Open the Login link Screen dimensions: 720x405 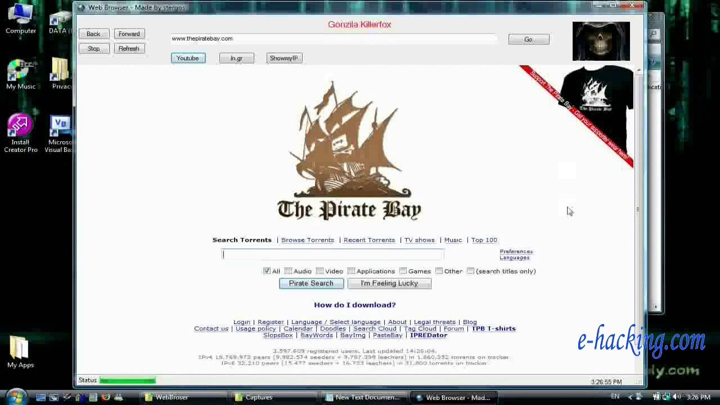click(241, 322)
